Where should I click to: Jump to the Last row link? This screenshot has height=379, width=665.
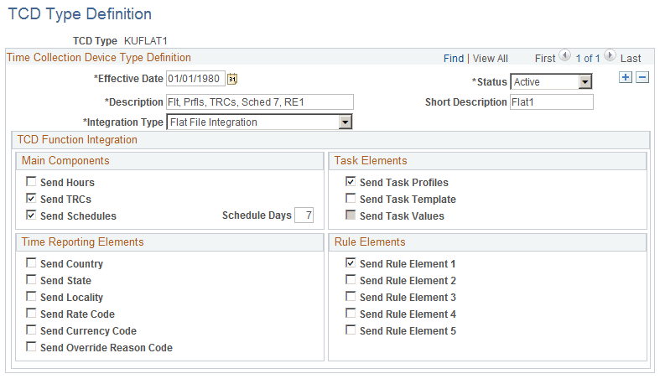(631, 59)
